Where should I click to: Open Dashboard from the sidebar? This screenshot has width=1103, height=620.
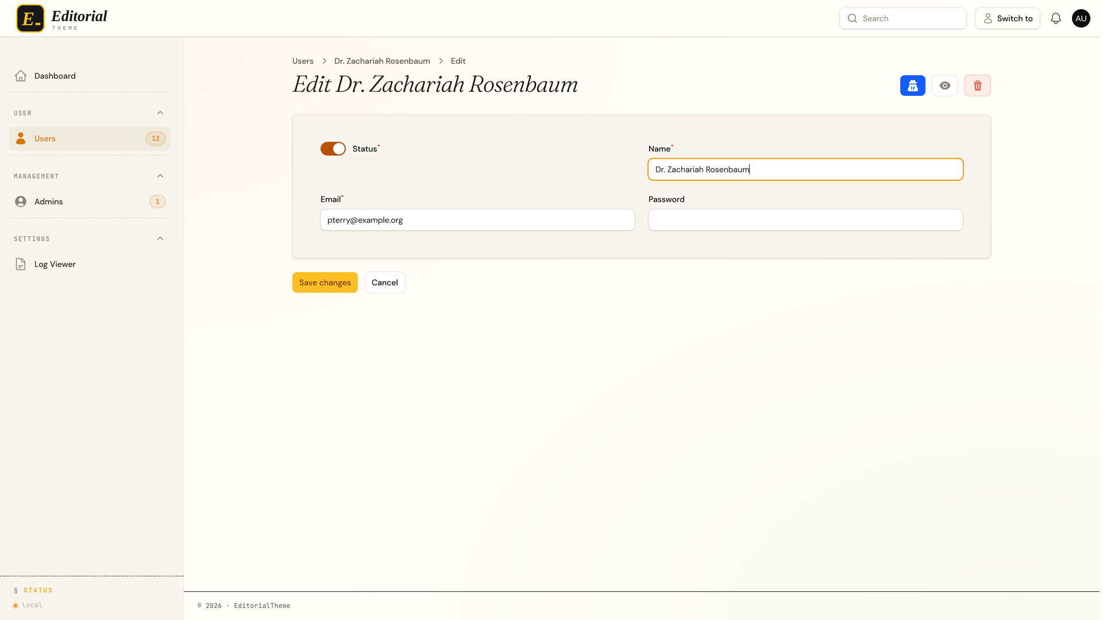pyautogui.click(x=90, y=76)
